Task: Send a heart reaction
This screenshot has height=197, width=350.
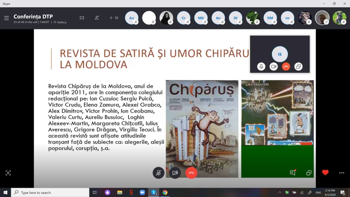Action: pyautogui.click(x=325, y=173)
